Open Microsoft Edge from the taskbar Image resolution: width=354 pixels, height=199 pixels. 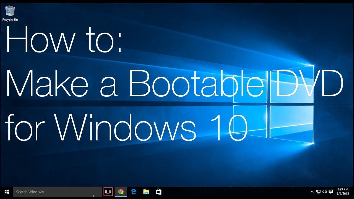coord(134,192)
